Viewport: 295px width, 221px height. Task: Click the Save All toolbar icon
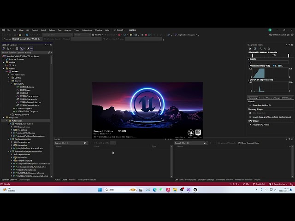coord(27,35)
